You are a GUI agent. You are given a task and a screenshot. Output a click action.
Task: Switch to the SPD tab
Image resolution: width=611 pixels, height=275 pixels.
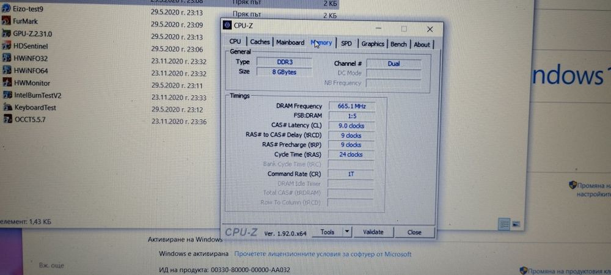[x=346, y=43]
